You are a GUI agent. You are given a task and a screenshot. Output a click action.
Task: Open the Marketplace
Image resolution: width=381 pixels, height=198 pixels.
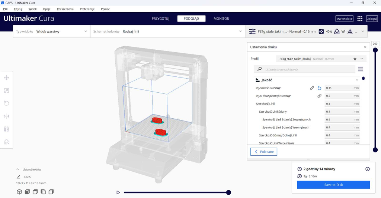coord(344,19)
